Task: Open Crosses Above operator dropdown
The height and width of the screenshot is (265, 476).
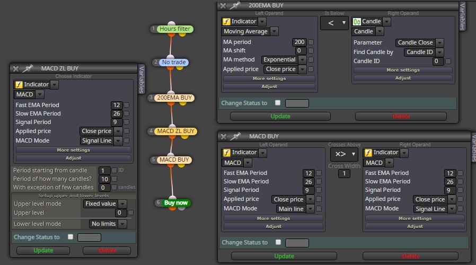Action: 344,154
